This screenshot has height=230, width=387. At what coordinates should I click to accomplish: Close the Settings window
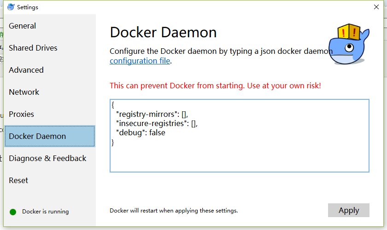point(376,7)
